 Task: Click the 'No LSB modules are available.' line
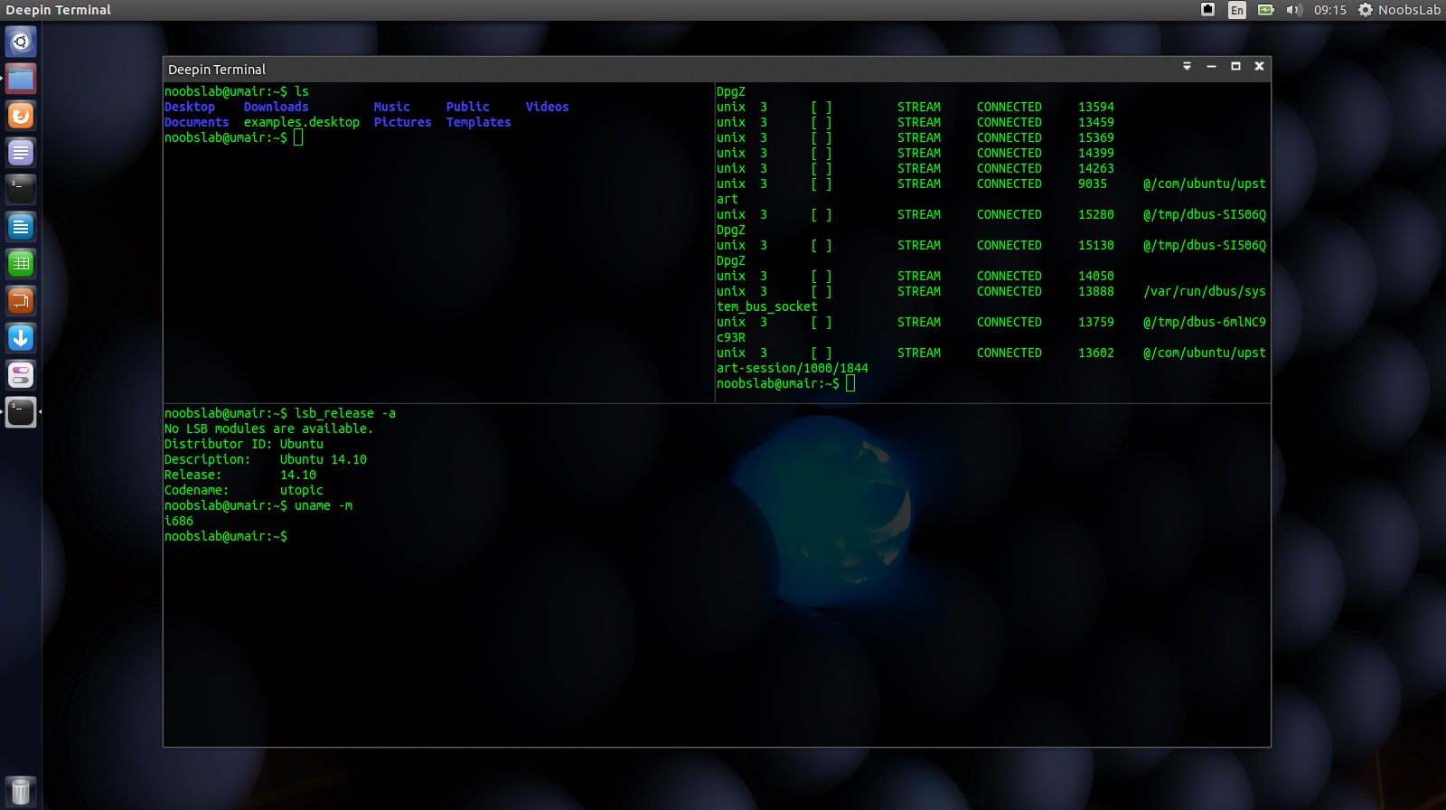(269, 429)
